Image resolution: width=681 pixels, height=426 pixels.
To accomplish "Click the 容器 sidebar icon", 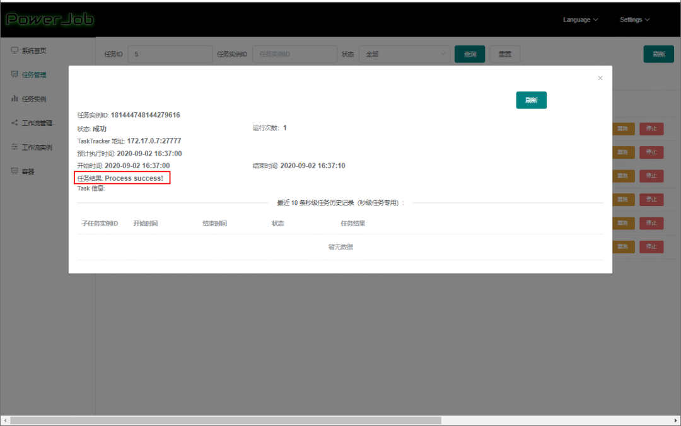I will [15, 171].
